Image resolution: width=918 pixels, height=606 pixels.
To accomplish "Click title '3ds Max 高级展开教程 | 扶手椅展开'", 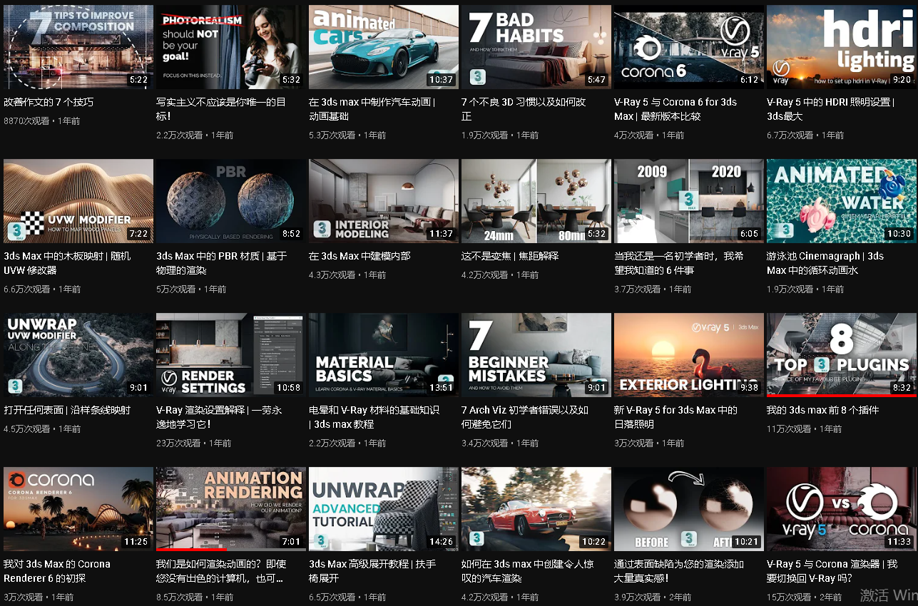I will point(373,571).
